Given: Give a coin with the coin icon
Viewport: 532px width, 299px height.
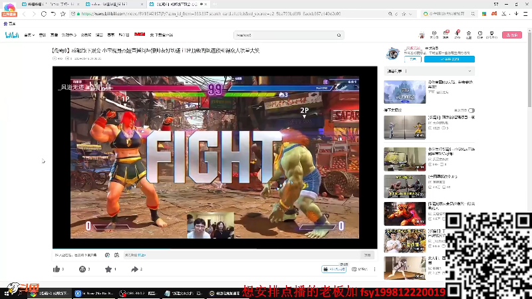Looking at the screenshot, I should coord(82,269).
